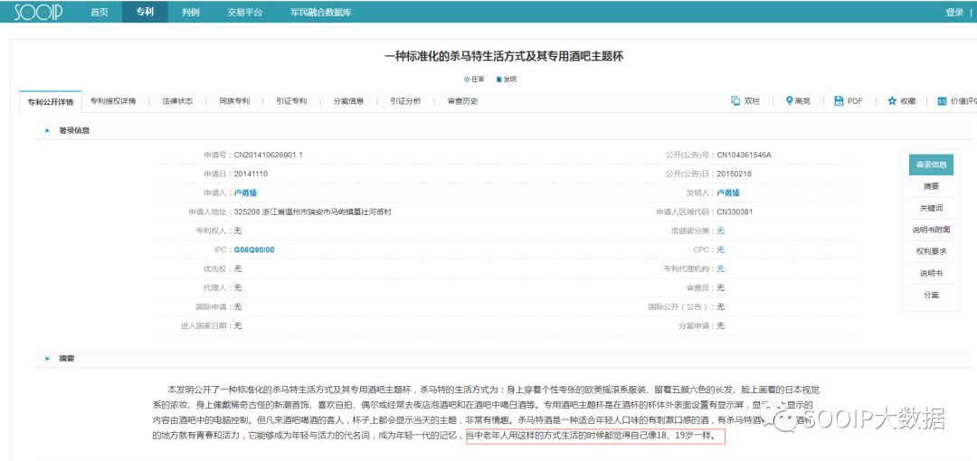Click the 专利代理机构 value 无
This screenshot has width=977, height=461.
(x=720, y=268)
